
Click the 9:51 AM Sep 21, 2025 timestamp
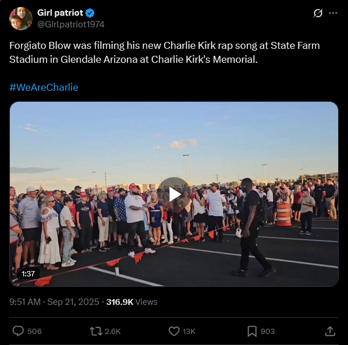[x=54, y=302]
